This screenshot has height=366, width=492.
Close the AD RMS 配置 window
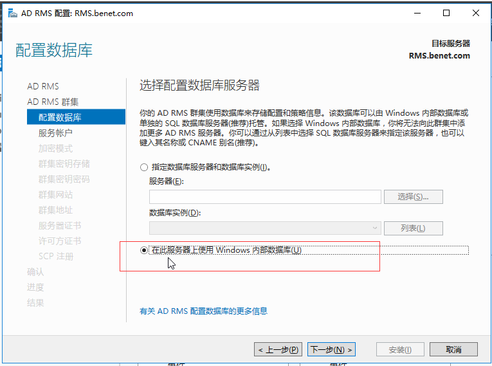coord(476,13)
